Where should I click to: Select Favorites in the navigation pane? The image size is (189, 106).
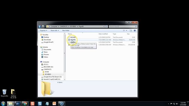point(45,35)
